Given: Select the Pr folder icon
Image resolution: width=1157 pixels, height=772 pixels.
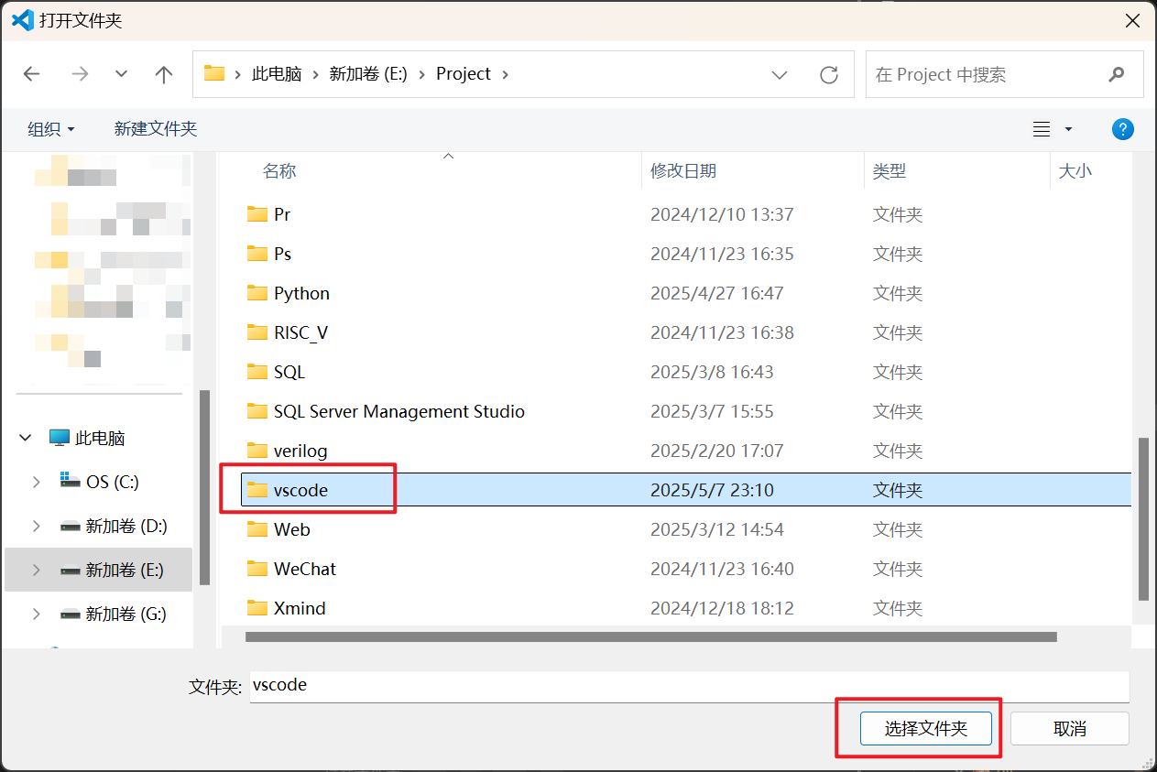Looking at the screenshot, I should pos(257,214).
